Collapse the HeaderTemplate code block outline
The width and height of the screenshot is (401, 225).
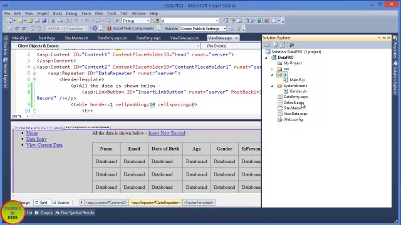(x=34, y=79)
